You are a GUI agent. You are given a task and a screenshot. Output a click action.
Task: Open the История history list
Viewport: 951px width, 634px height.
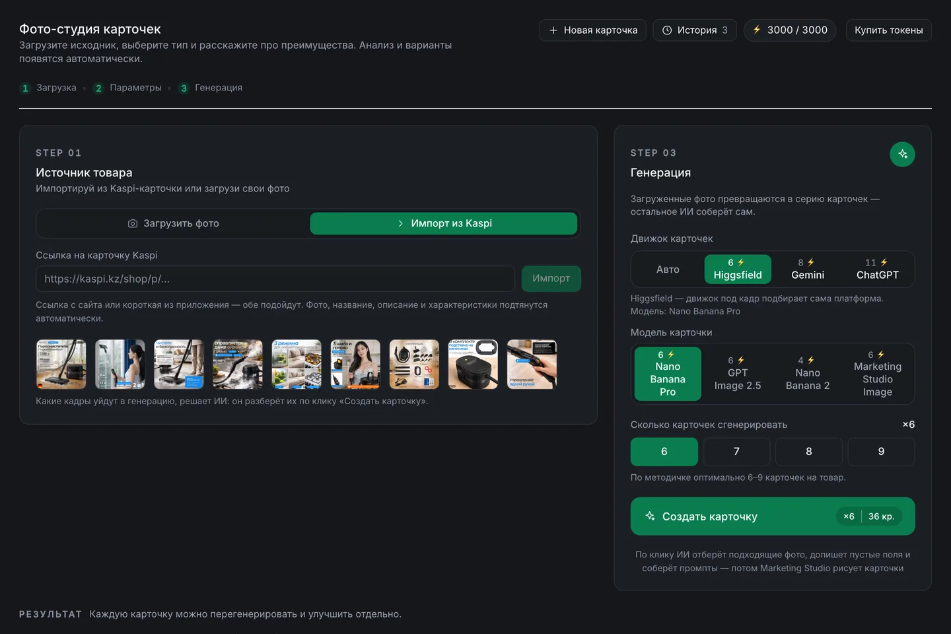pyautogui.click(x=695, y=30)
